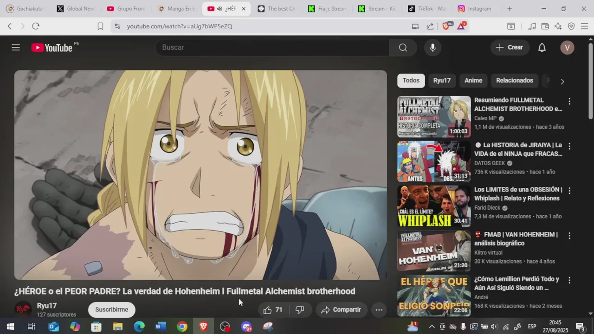This screenshot has height=334, width=594.
Task: View site information in address bar
Action: point(117,26)
